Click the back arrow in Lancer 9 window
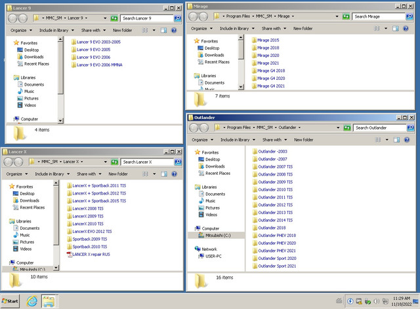Image resolution: width=420 pixels, height=309 pixels. pyautogui.click(x=13, y=18)
